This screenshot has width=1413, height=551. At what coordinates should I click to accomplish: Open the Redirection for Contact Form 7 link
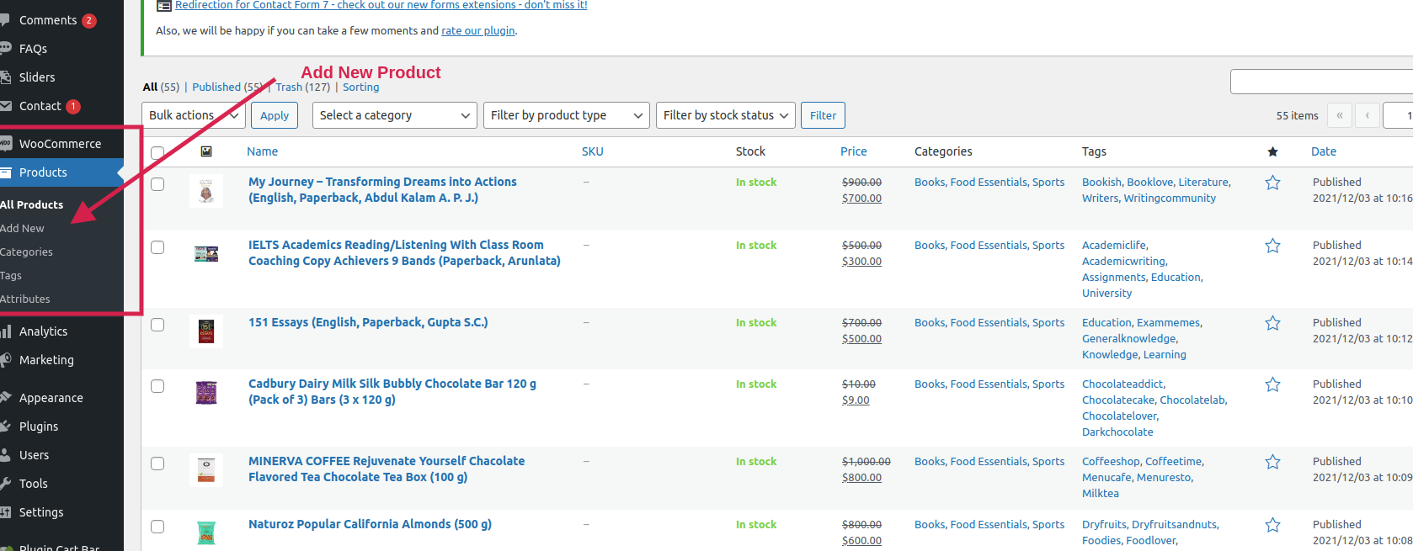pos(381,5)
